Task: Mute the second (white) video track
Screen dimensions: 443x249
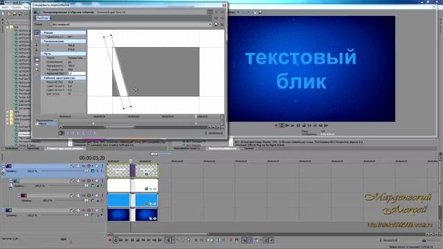Action: pyautogui.click(x=97, y=181)
